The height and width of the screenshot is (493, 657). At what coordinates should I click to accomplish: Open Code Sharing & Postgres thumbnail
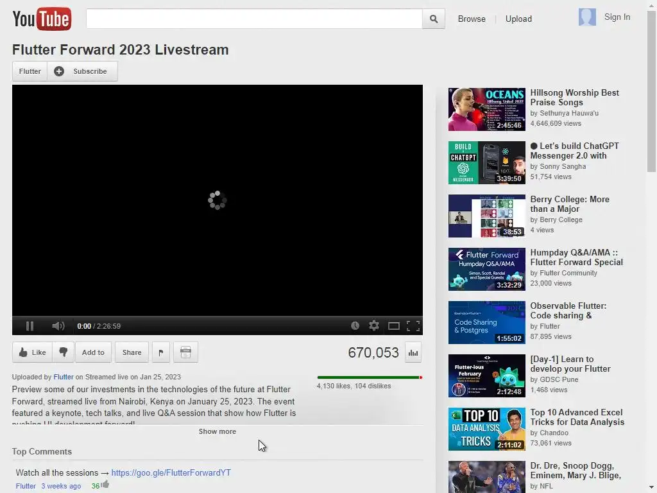(486, 322)
